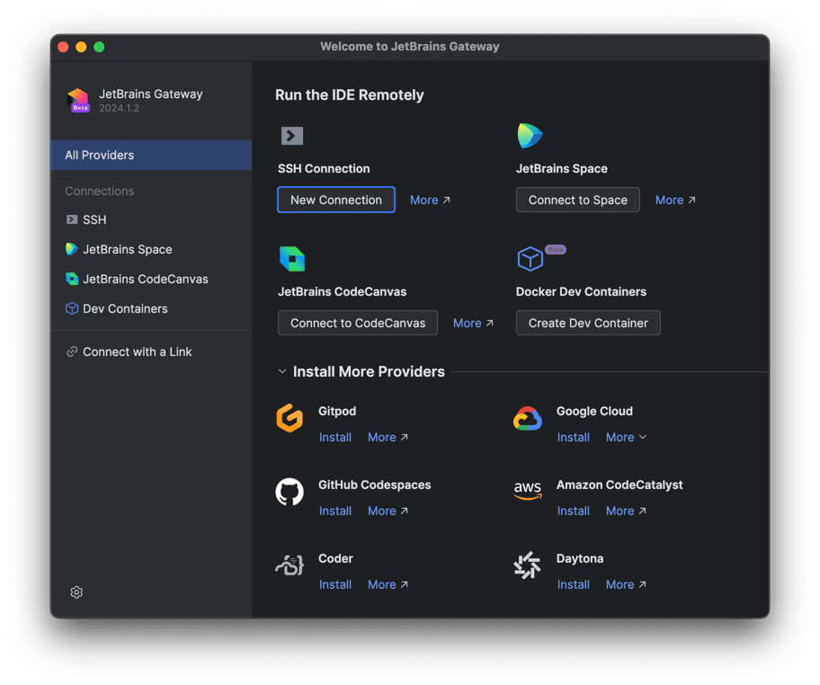
Task: Click the Create Dev Container button
Action: click(x=588, y=323)
